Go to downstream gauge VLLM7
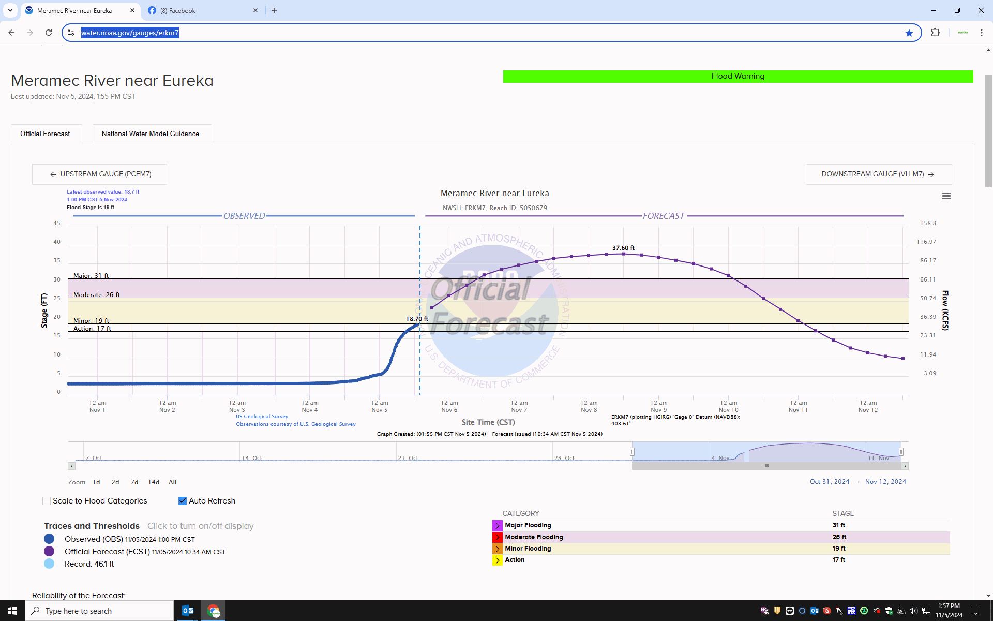The width and height of the screenshot is (993, 621). point(878,174)
